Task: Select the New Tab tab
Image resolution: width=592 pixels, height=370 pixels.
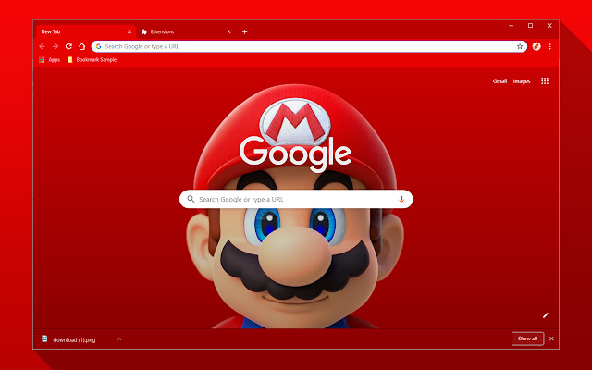Action: point(86,31)
